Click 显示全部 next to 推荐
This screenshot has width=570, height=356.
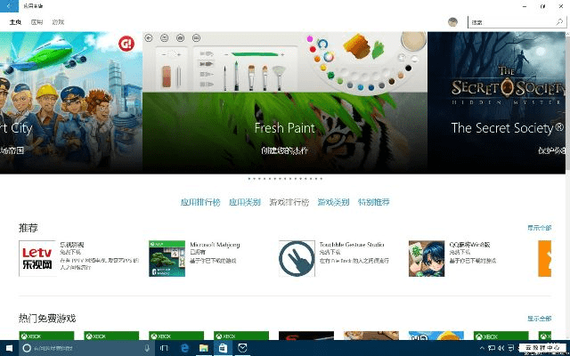tap(539, 228)
